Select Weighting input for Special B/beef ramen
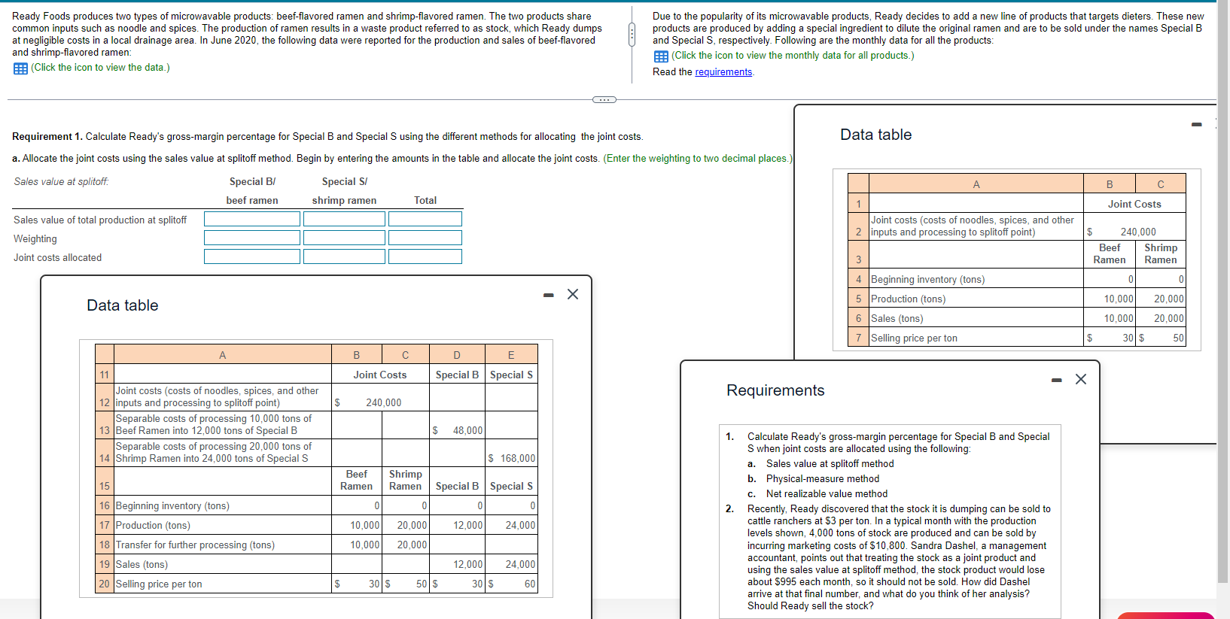 (x=252, y=238)
